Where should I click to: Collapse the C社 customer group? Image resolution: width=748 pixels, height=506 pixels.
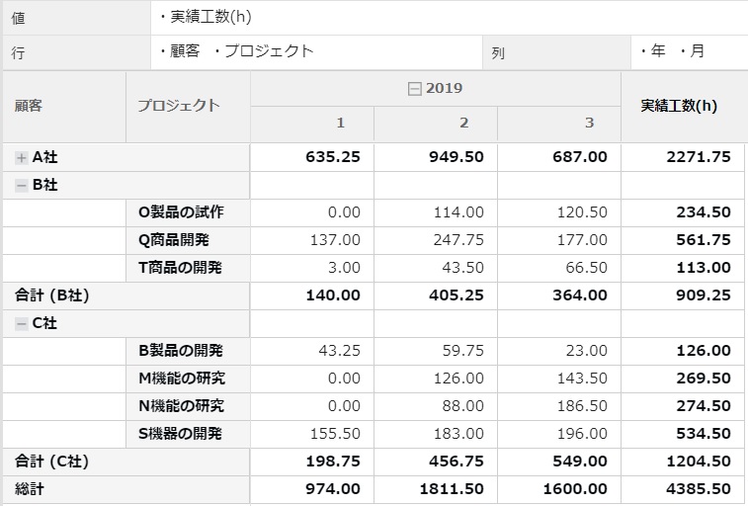[22, 323]
